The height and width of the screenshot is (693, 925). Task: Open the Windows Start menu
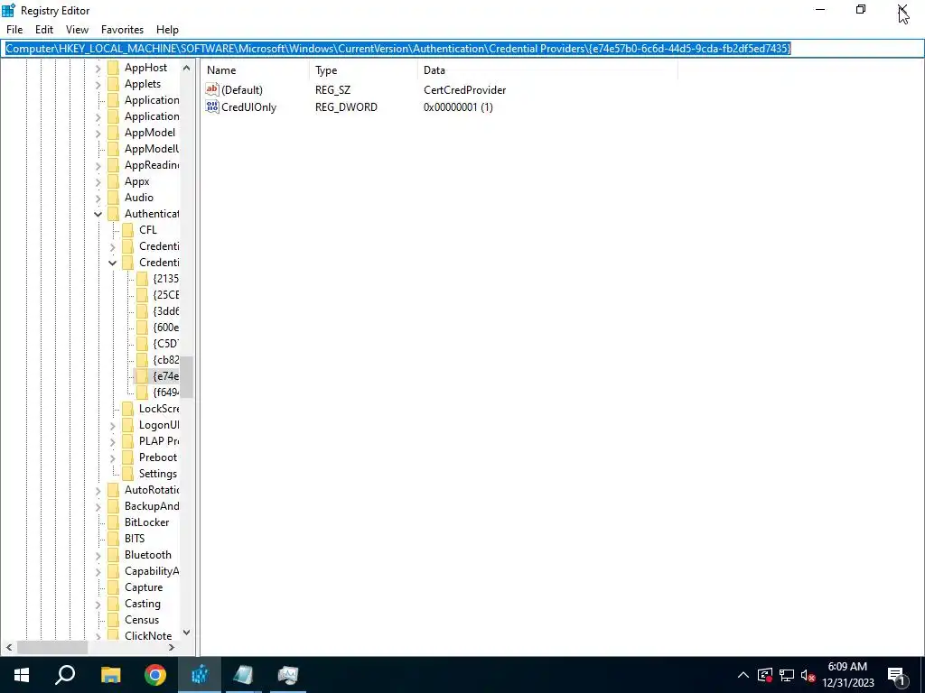22,675
